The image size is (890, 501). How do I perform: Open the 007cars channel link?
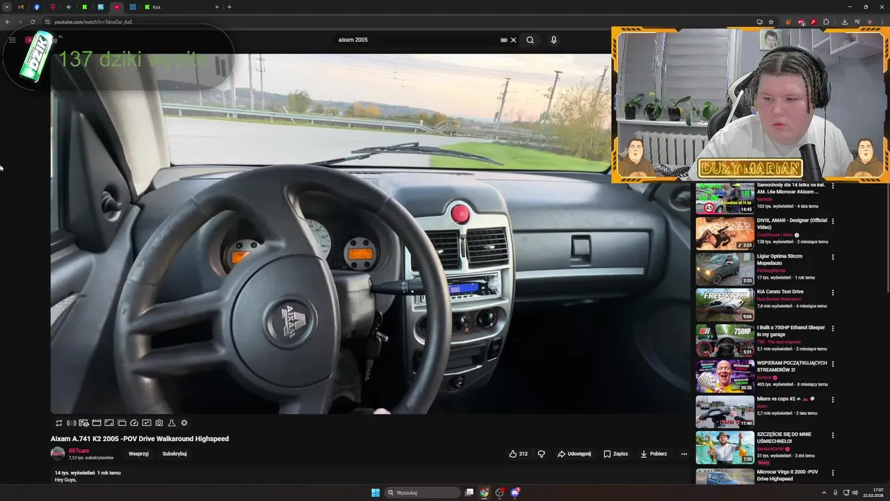pos(79,451)
